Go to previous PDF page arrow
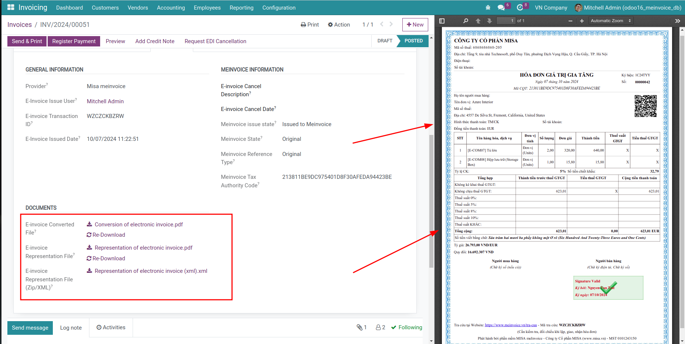This screenshot has height=344, width=685. click(x=478, y=21)
